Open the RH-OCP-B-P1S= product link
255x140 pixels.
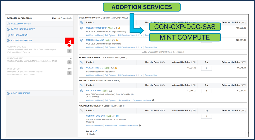coord(94,91)
